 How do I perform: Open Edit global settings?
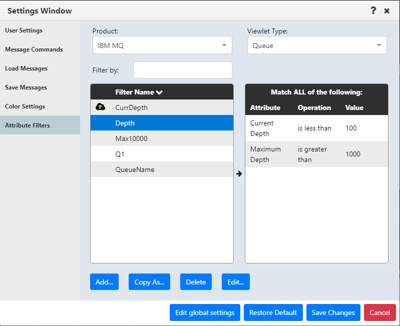click(205, 312)
